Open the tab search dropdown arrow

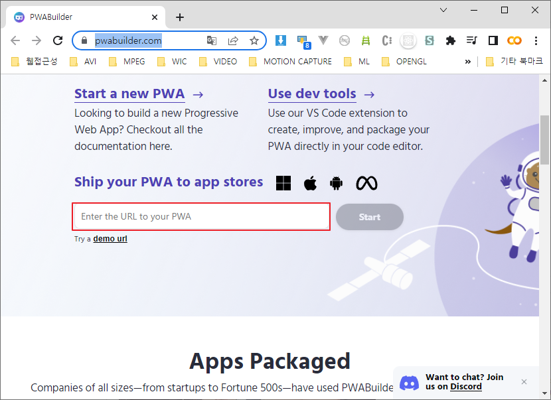pos(443,10)
